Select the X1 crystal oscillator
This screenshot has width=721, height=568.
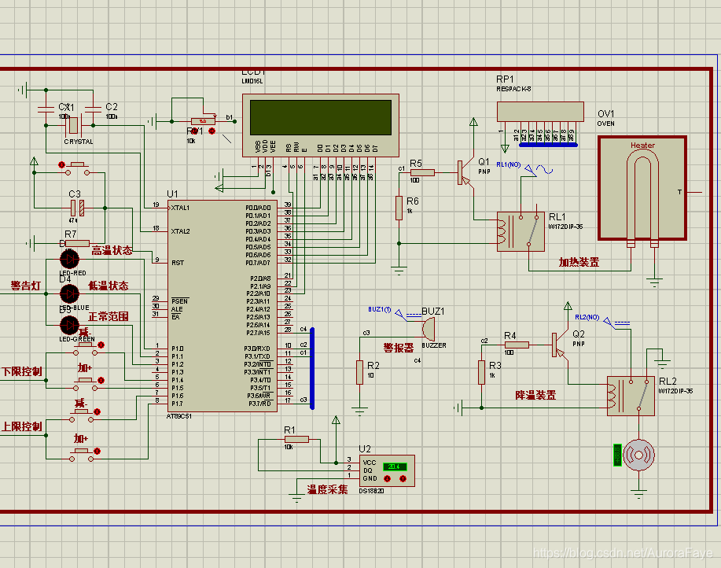(x=74, y=125)
